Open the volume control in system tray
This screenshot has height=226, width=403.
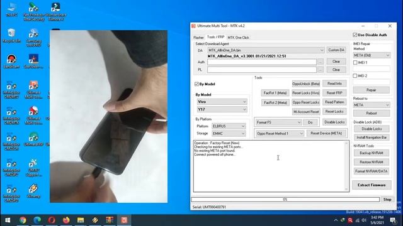point(364,220)
